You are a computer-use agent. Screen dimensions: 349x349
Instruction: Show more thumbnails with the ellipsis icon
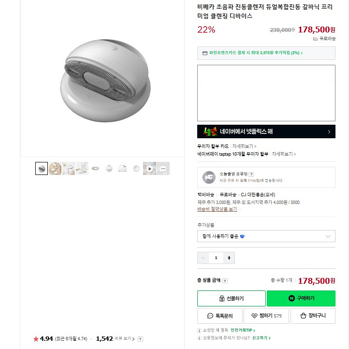(163, 168)
